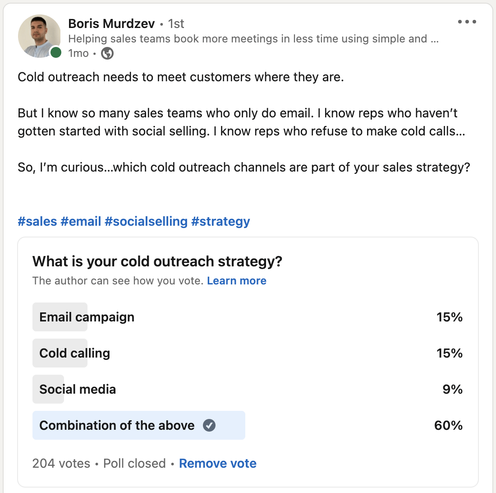496x493 pixels.
Task: View the 204 votes count
Action: pos(61,463)
